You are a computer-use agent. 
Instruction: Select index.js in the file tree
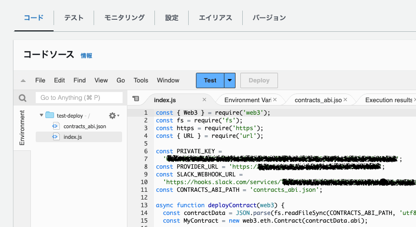[73, 137]
